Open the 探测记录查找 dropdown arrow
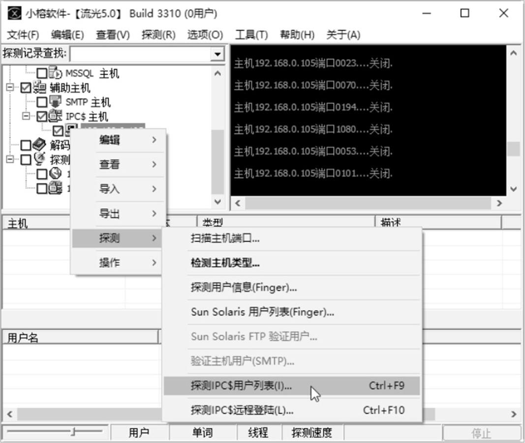 (217, 54)
